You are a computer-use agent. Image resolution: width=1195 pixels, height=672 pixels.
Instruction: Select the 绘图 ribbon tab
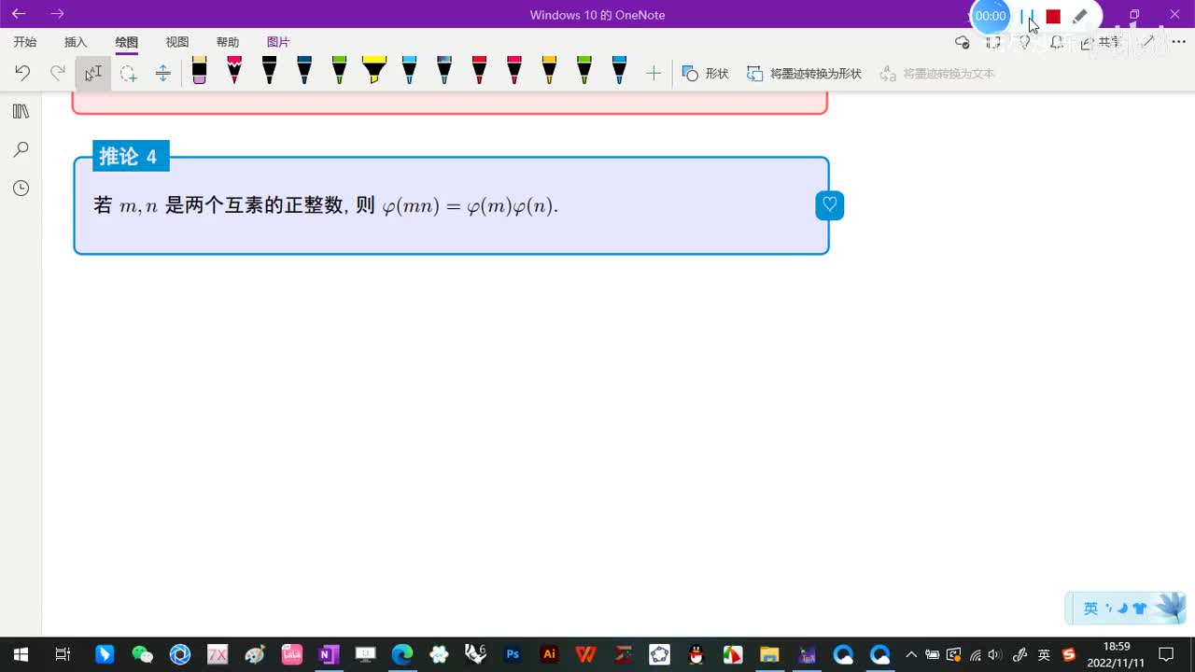point(126,42)
